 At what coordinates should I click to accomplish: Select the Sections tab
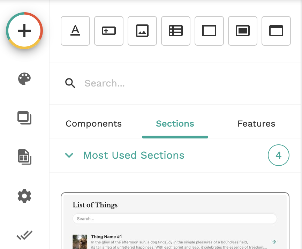point(175,124)
